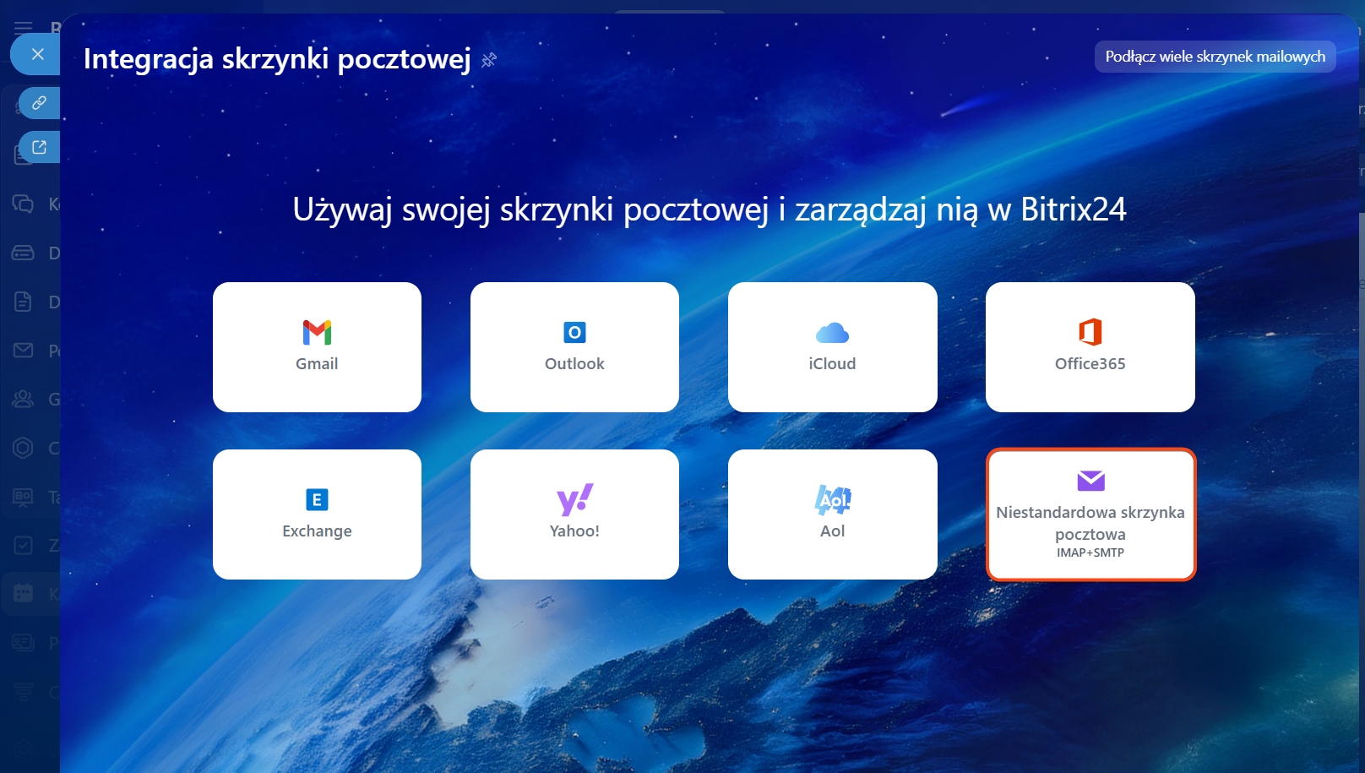
Task: Choose Outlook as mail provider
Action: (574, 347)
